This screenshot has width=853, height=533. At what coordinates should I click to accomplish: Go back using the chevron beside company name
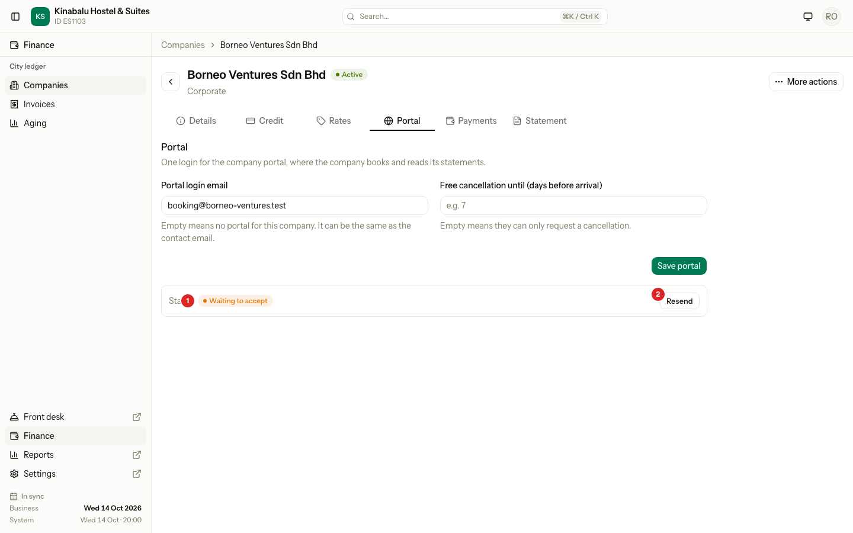pos(171,82)
